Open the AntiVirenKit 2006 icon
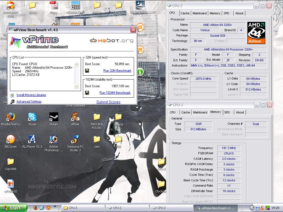 pos(11,5)
